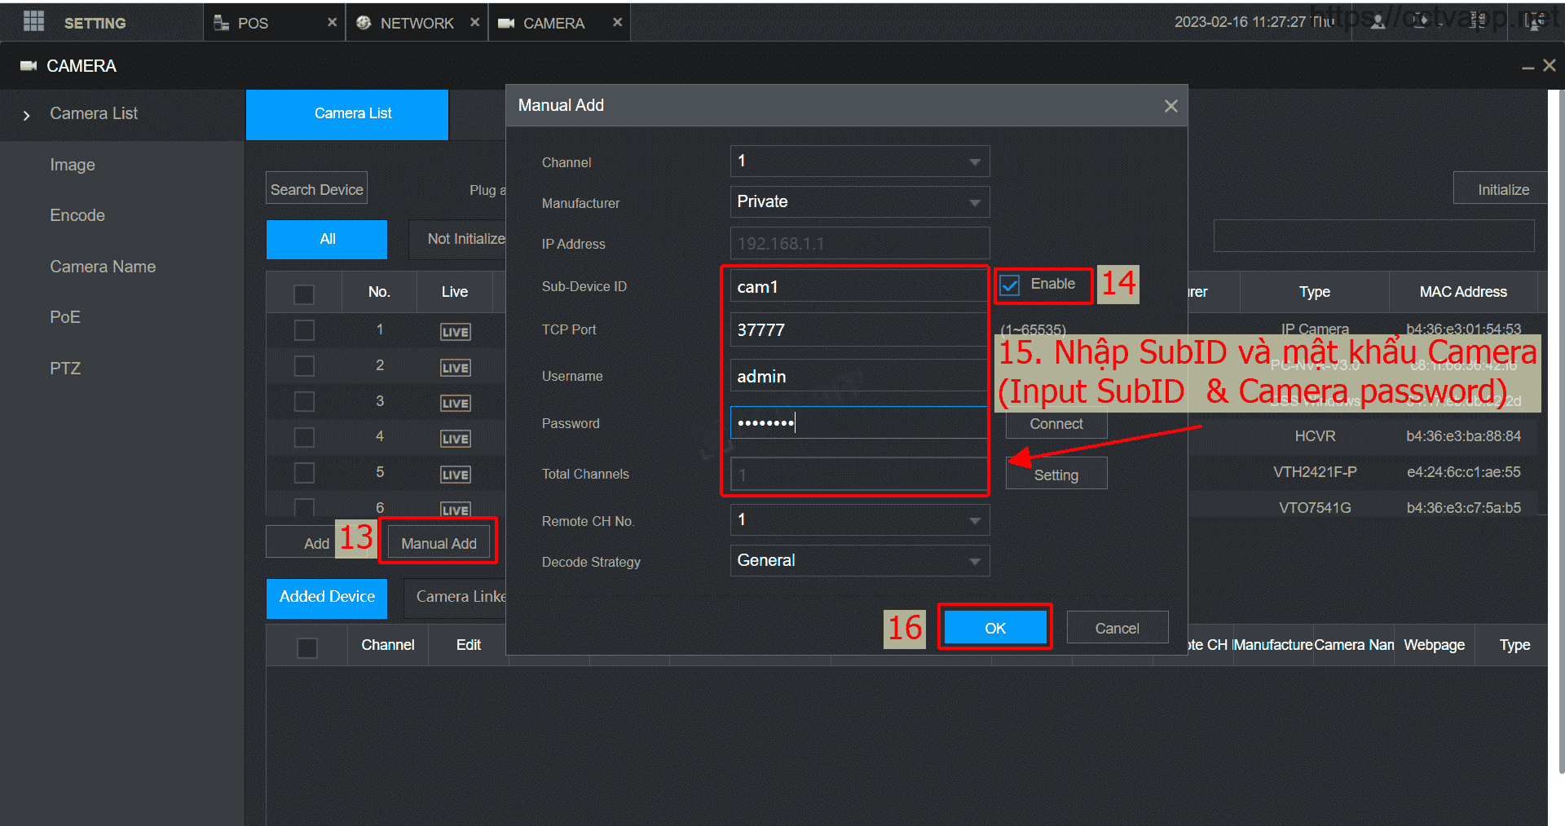Tick the select-all checkbox in Added Device header

[x=307, y=647]
